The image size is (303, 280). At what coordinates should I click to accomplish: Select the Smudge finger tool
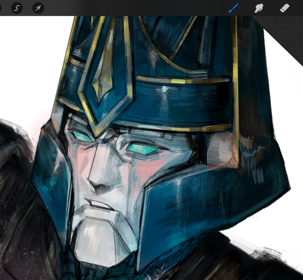point(259,8)
